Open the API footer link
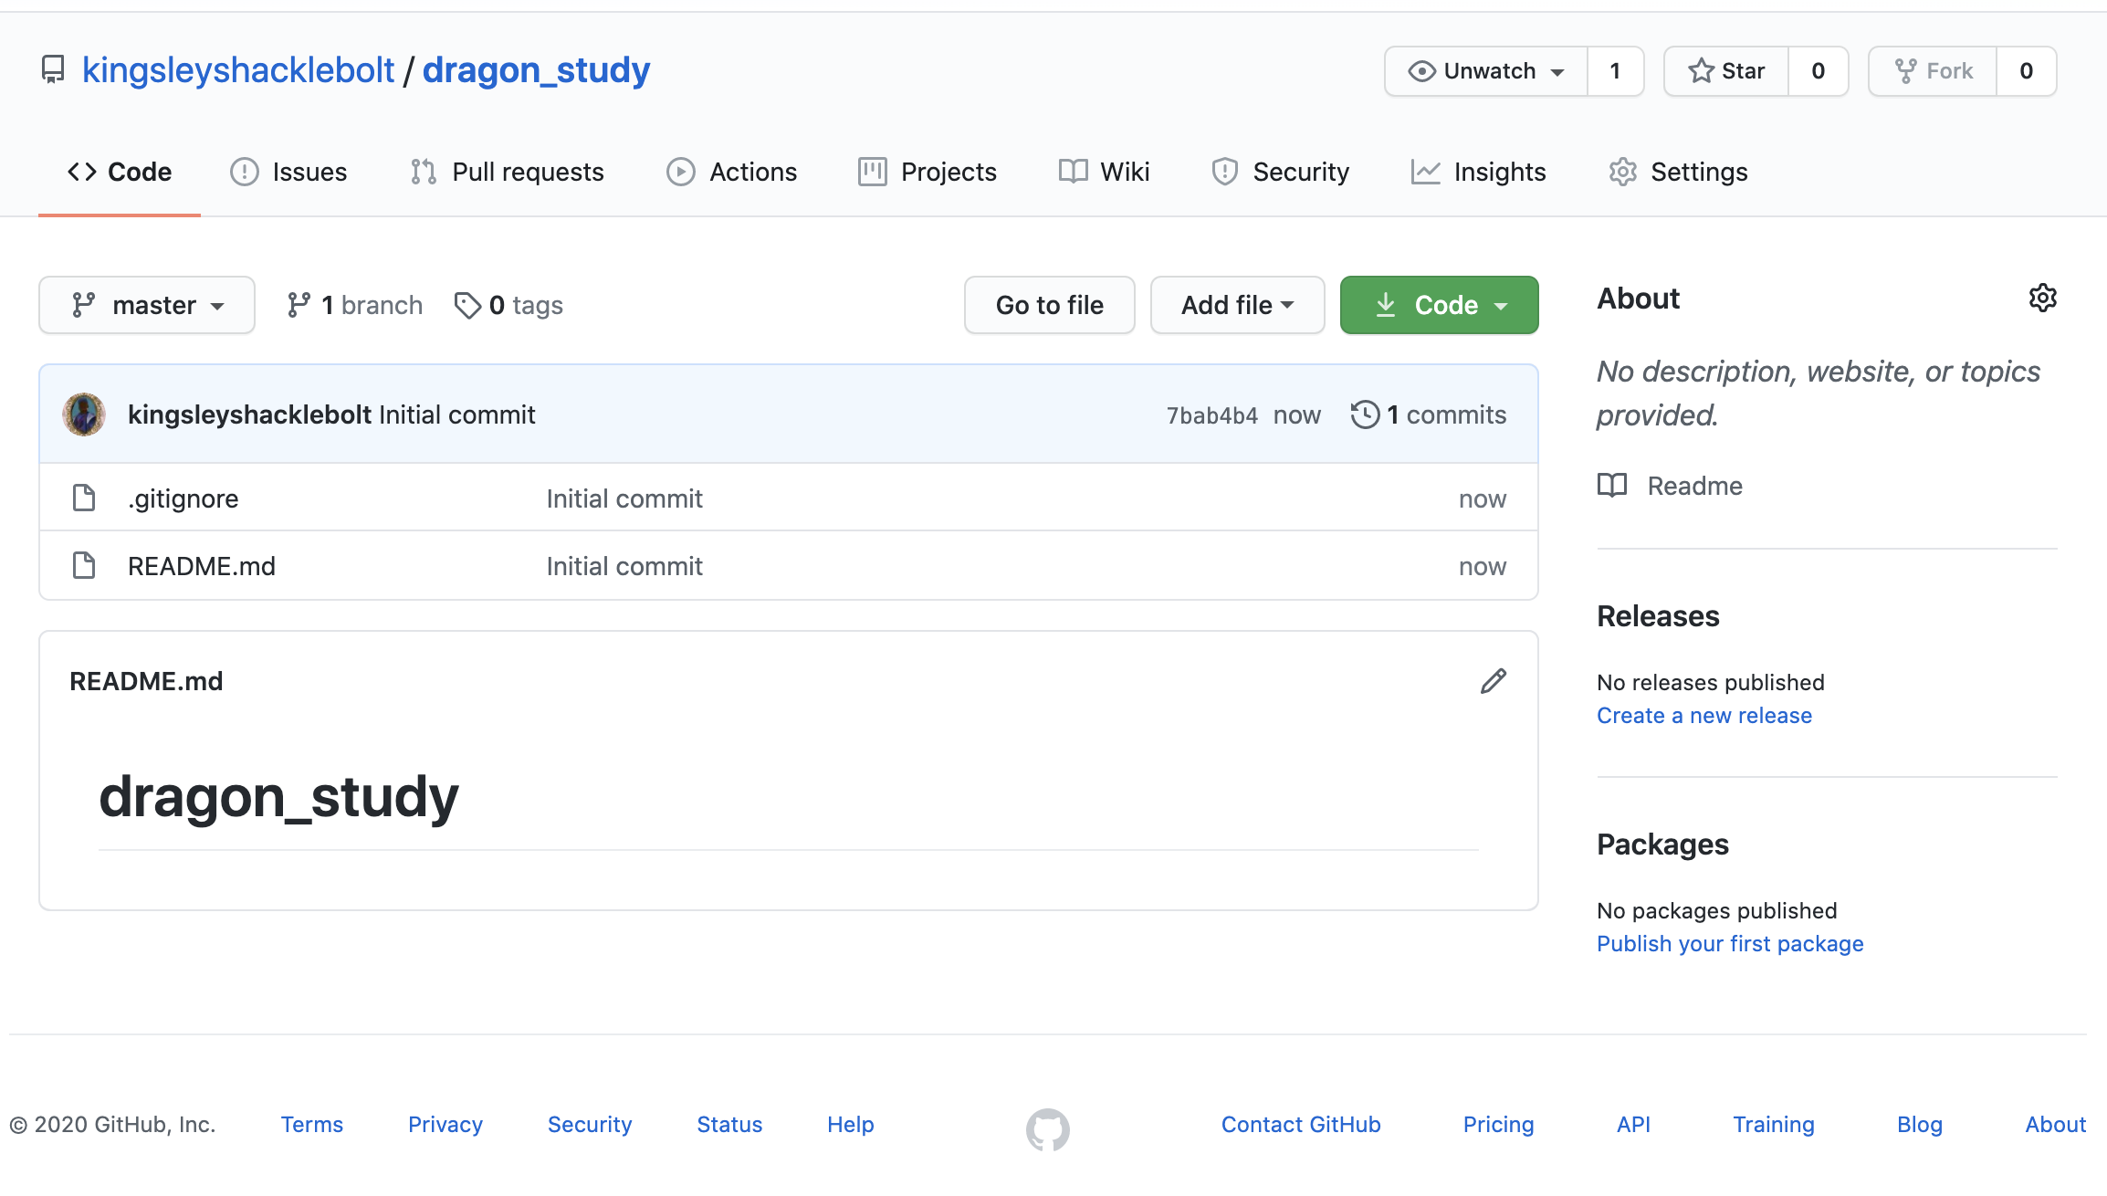This screenshot has height=1196, width=2107. pyautogui.click(x=1633, y=1125)
